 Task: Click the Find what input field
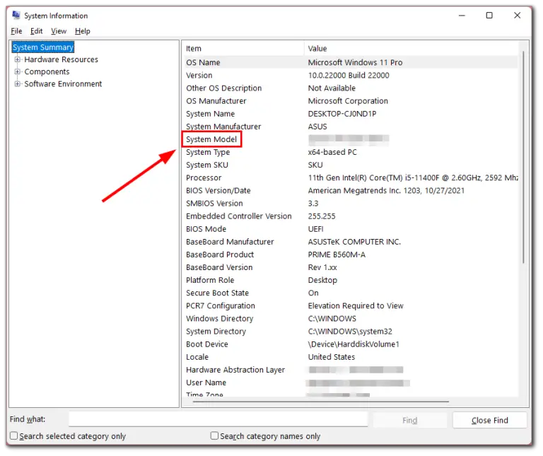218,419
